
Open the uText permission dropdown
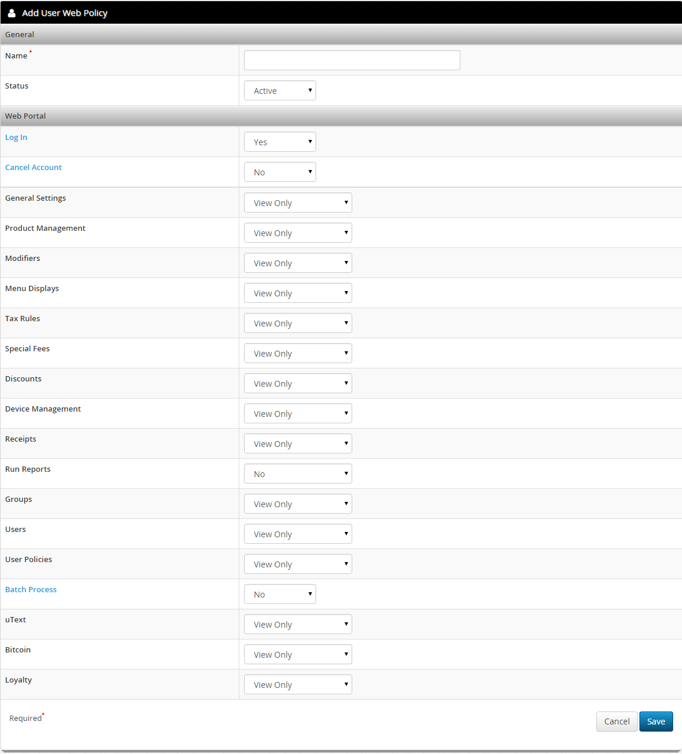298,624
